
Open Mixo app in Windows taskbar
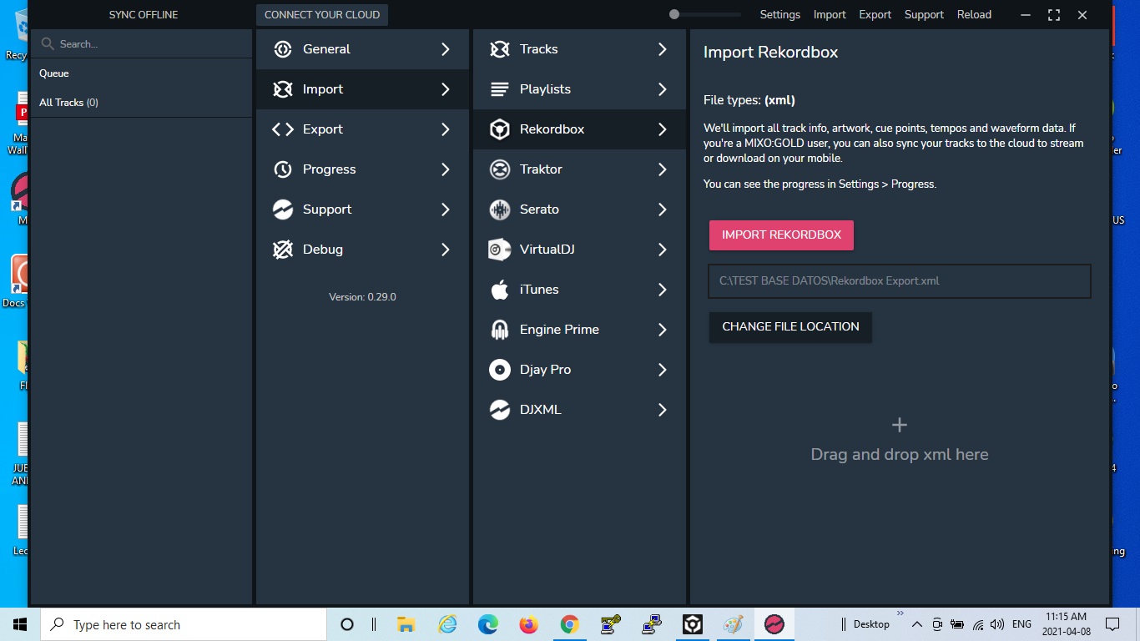click(774, 624)
